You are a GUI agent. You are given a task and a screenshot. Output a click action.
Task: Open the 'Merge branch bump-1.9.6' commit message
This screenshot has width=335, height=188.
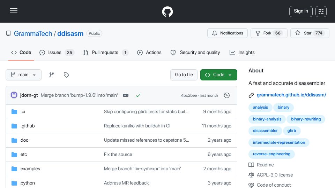pos(79,95)
